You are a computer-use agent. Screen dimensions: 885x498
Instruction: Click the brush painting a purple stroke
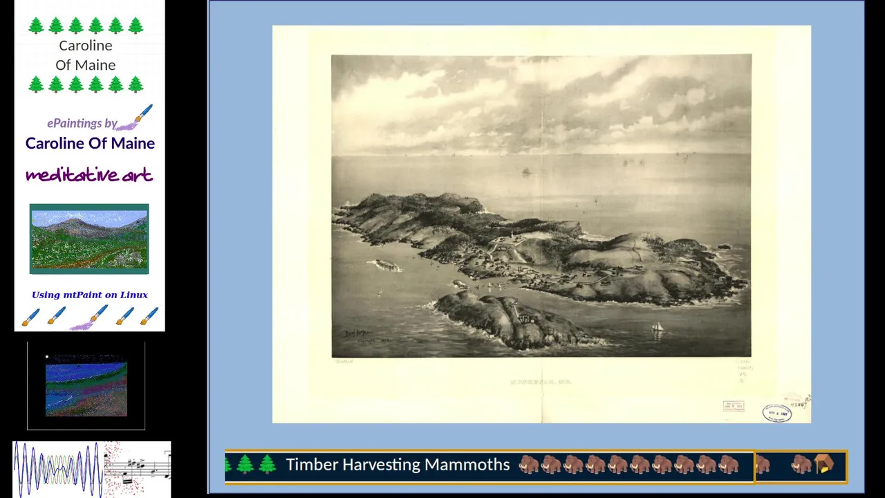[x=89, y=317]
